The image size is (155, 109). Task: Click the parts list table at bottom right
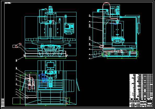[x=141, y=87]
